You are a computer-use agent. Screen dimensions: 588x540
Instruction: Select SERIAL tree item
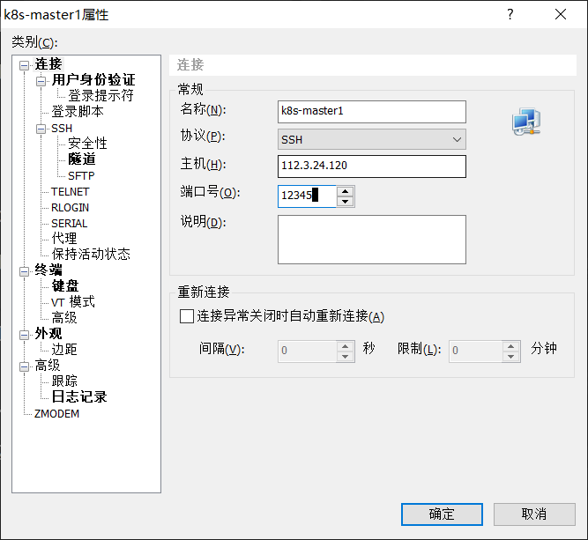pos(70,223)
